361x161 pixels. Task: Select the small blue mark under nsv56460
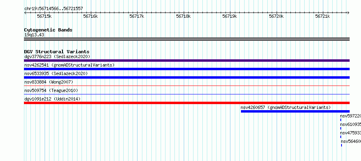point(342,145)
